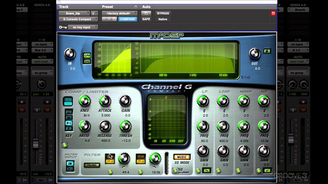Click the LF band Q knob
Screen dimensions: 328x184
(x=203, y=101)
